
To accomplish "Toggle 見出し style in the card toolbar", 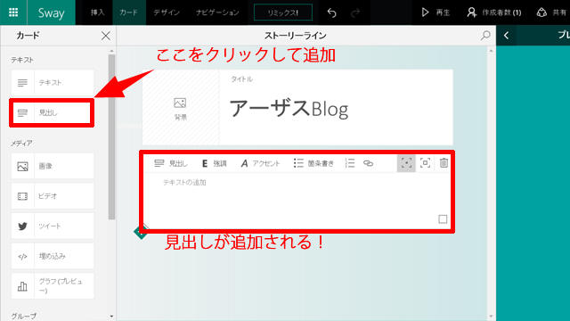I will tap(170, 163).
